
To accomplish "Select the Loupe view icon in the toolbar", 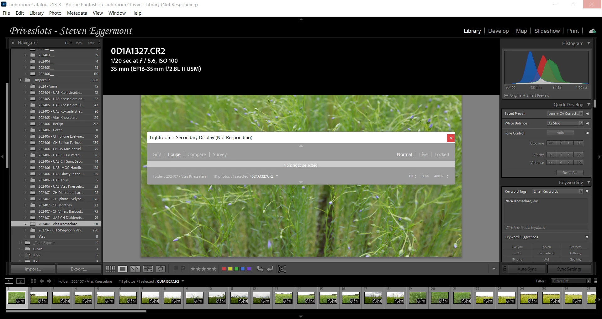I will point(123,269).
